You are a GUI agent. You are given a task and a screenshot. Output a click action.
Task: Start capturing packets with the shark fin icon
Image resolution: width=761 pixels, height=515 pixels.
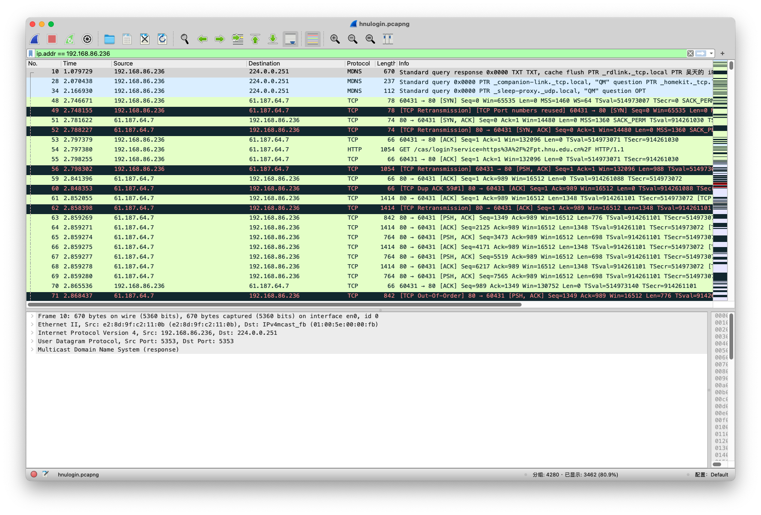click(35, 39)
